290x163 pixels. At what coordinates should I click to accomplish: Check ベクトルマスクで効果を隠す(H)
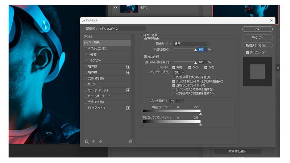(174, 94)
